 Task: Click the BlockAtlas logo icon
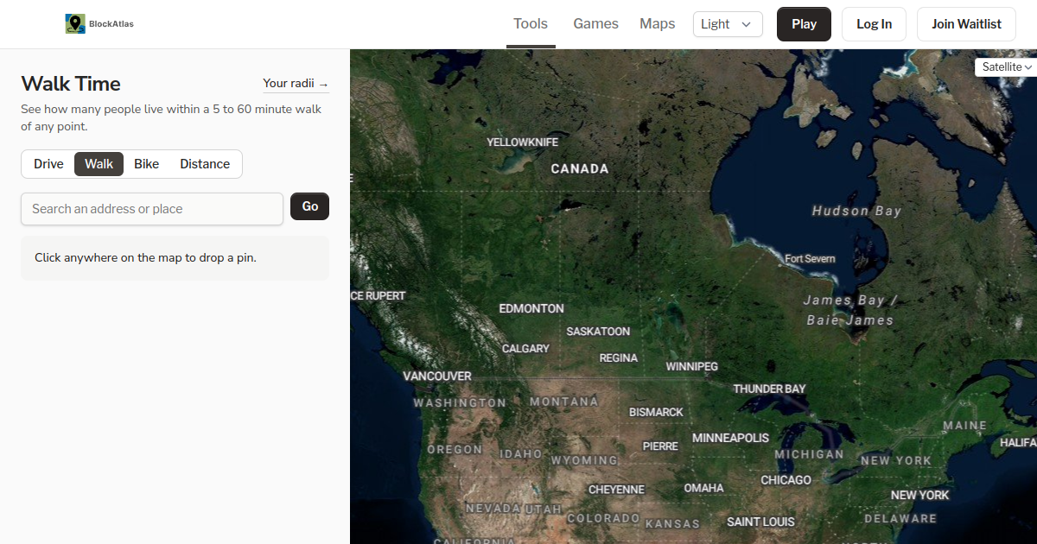tap(75, 24)
